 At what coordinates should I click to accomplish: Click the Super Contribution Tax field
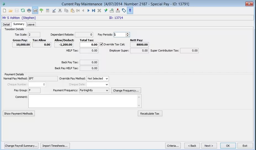190,51
